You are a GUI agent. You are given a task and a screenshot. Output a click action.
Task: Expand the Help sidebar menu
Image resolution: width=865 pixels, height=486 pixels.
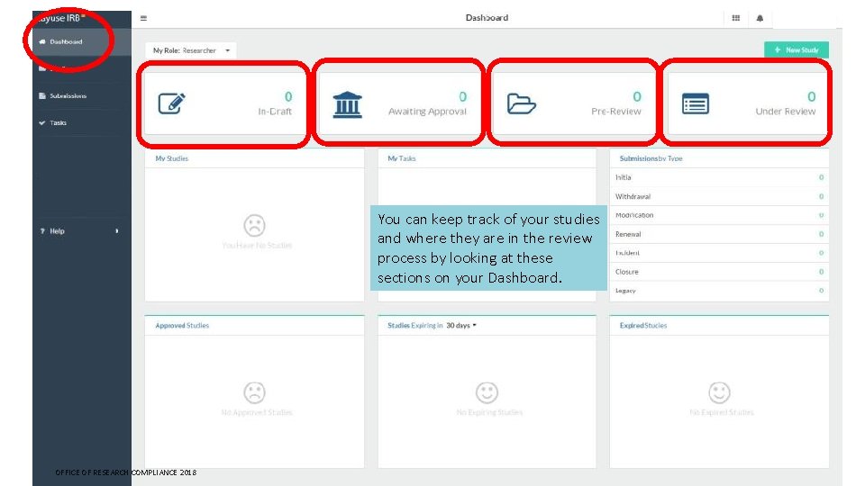[82, 231]
